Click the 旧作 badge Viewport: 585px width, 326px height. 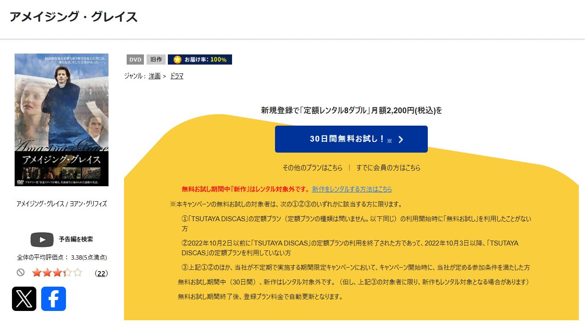pos(156,60)
